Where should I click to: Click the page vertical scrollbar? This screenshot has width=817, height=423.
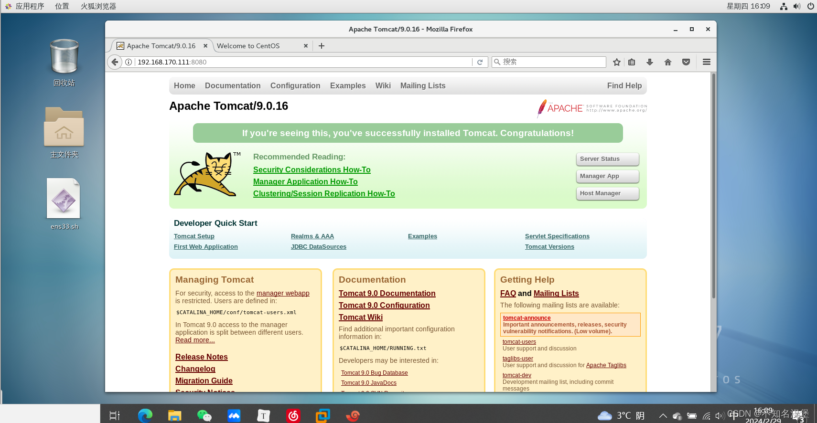(714, 186)
